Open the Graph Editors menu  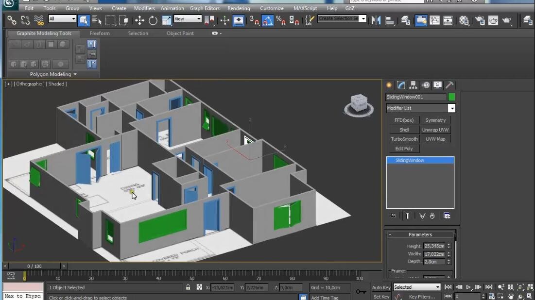(x=205, y=8)
